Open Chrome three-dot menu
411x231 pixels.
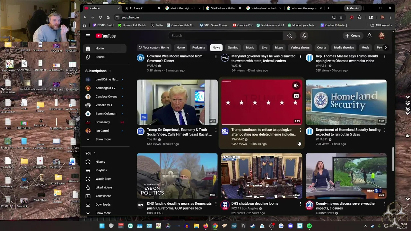tap(390, 17)
